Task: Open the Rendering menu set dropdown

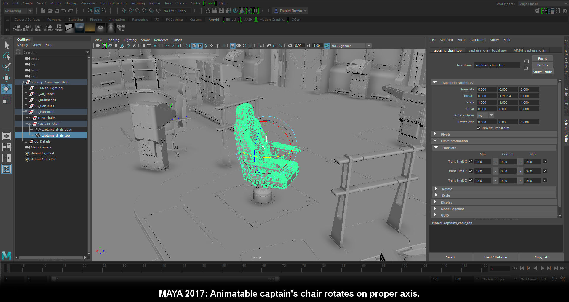Action: pyautogui.click(x=18, y=11)
